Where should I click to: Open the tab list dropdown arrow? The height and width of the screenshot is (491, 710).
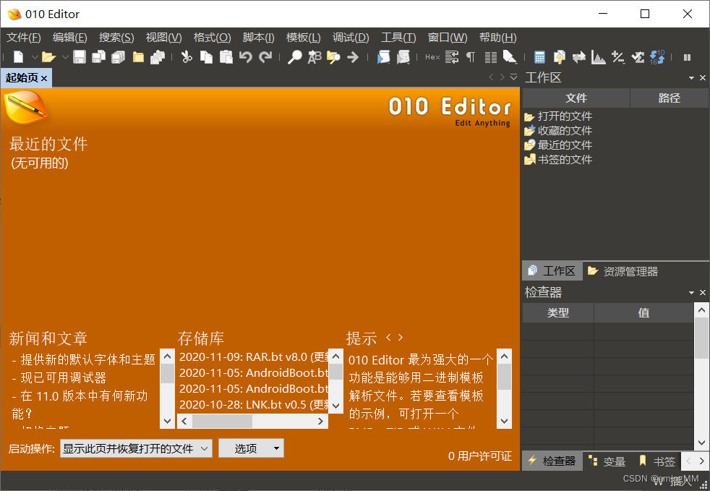(513, 77)
